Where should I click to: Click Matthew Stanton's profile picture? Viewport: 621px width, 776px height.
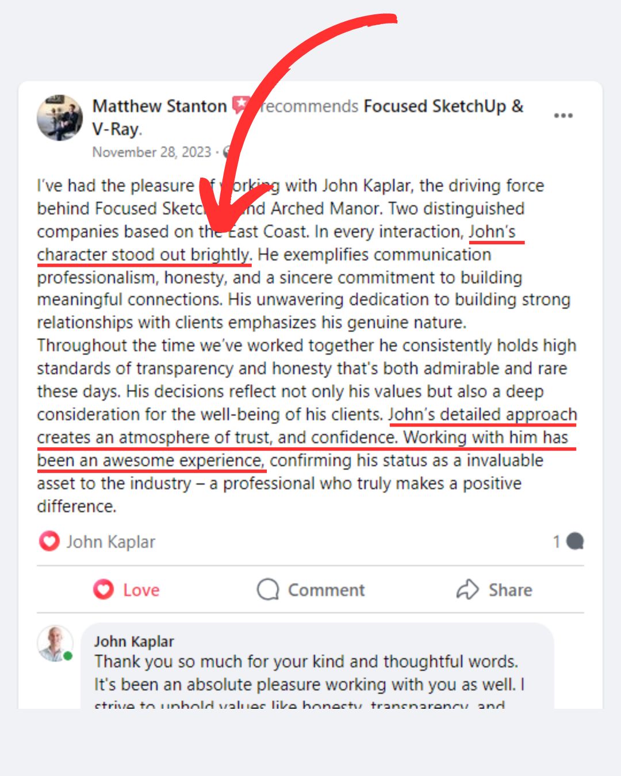(x=59, y=117)
